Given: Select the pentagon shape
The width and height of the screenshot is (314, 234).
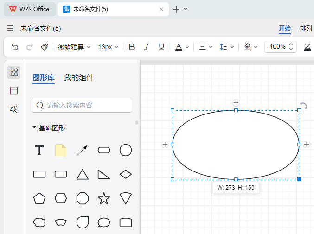Looking at the screenshot, I should pyautogui.click(x=39, y=198).
